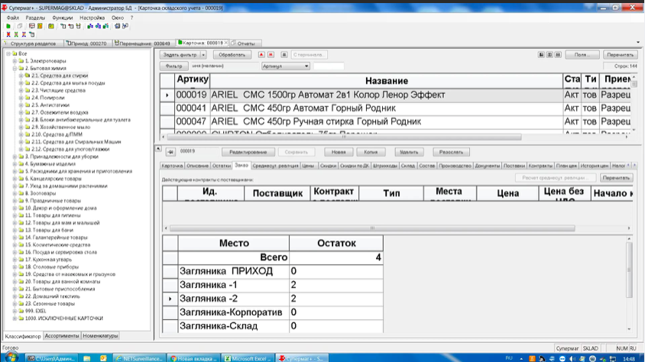Collapse the 2. Бытовая химия tree node
This screenshot has width=645, height=362.
tap(15, 68)
